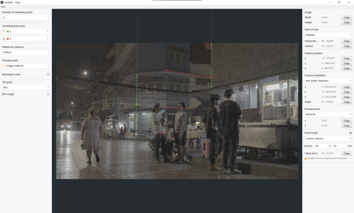Image resolution: width=354 pixels, height=213 pixels.
Task: Select the upper red line's left endpoint
Action: (x=166, y=70)
